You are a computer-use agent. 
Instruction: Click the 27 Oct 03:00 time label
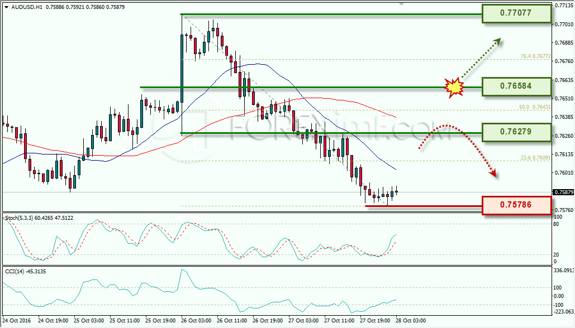click(x=303, y=321)
